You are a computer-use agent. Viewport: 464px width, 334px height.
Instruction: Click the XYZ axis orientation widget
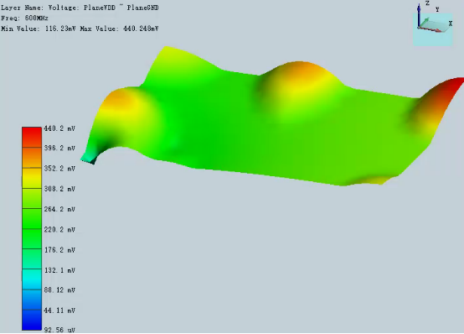click(x=433, y=24)
